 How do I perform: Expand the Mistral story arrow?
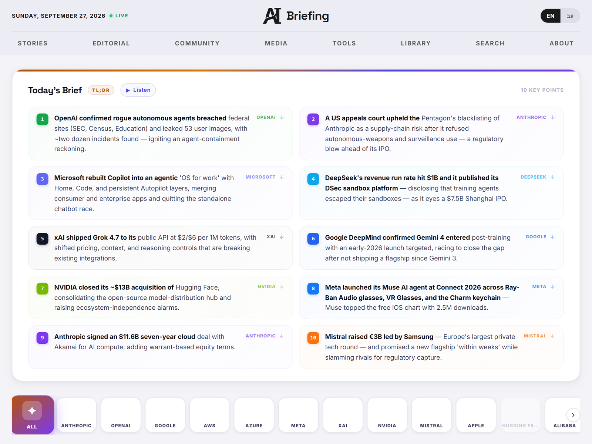coord(552,336)
